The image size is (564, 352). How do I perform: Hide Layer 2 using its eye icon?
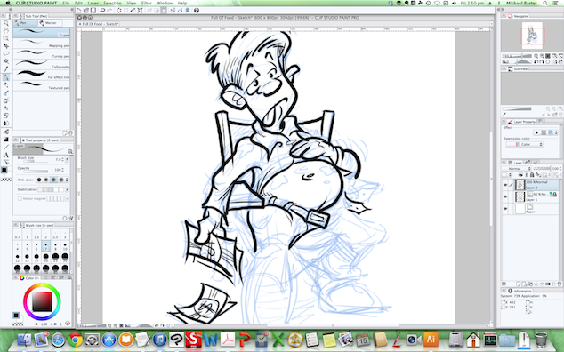coord(505,185)
